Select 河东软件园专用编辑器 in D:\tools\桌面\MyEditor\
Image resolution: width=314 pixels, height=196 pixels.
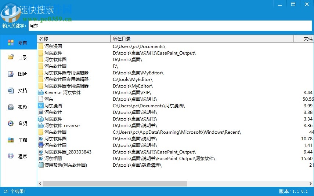[66, 73]
